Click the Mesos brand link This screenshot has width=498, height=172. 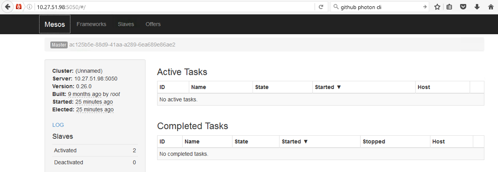click(55, 24)
